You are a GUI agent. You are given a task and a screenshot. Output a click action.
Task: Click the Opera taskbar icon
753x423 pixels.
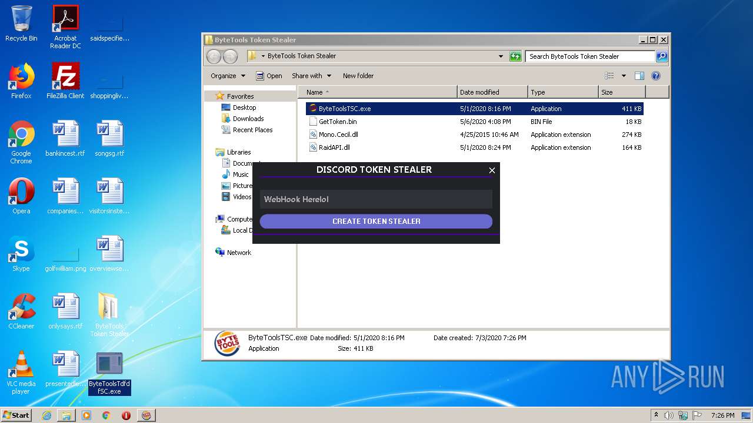(126, 415)
